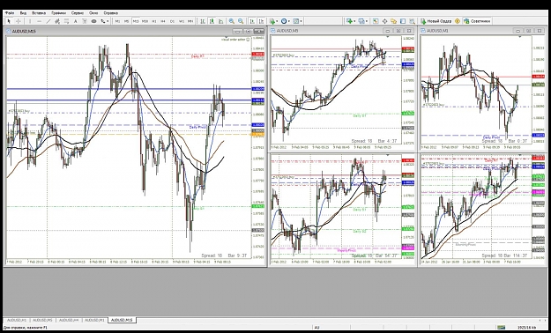The image size is (551, 333).
Task: Choose the trendline drawing tool
Action: point(48,21)
